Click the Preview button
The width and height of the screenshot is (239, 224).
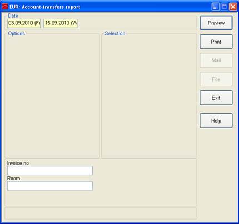tap(216, 23)
